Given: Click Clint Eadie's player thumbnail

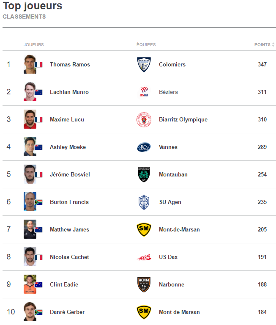Looking at the screenshot, I should (x=30, y=284).
